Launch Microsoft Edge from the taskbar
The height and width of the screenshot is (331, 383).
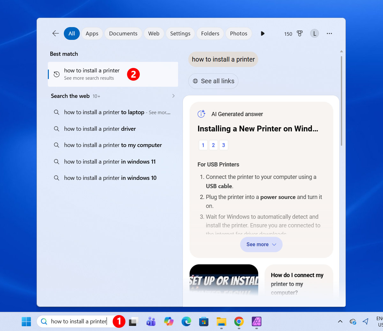point(186,321)
